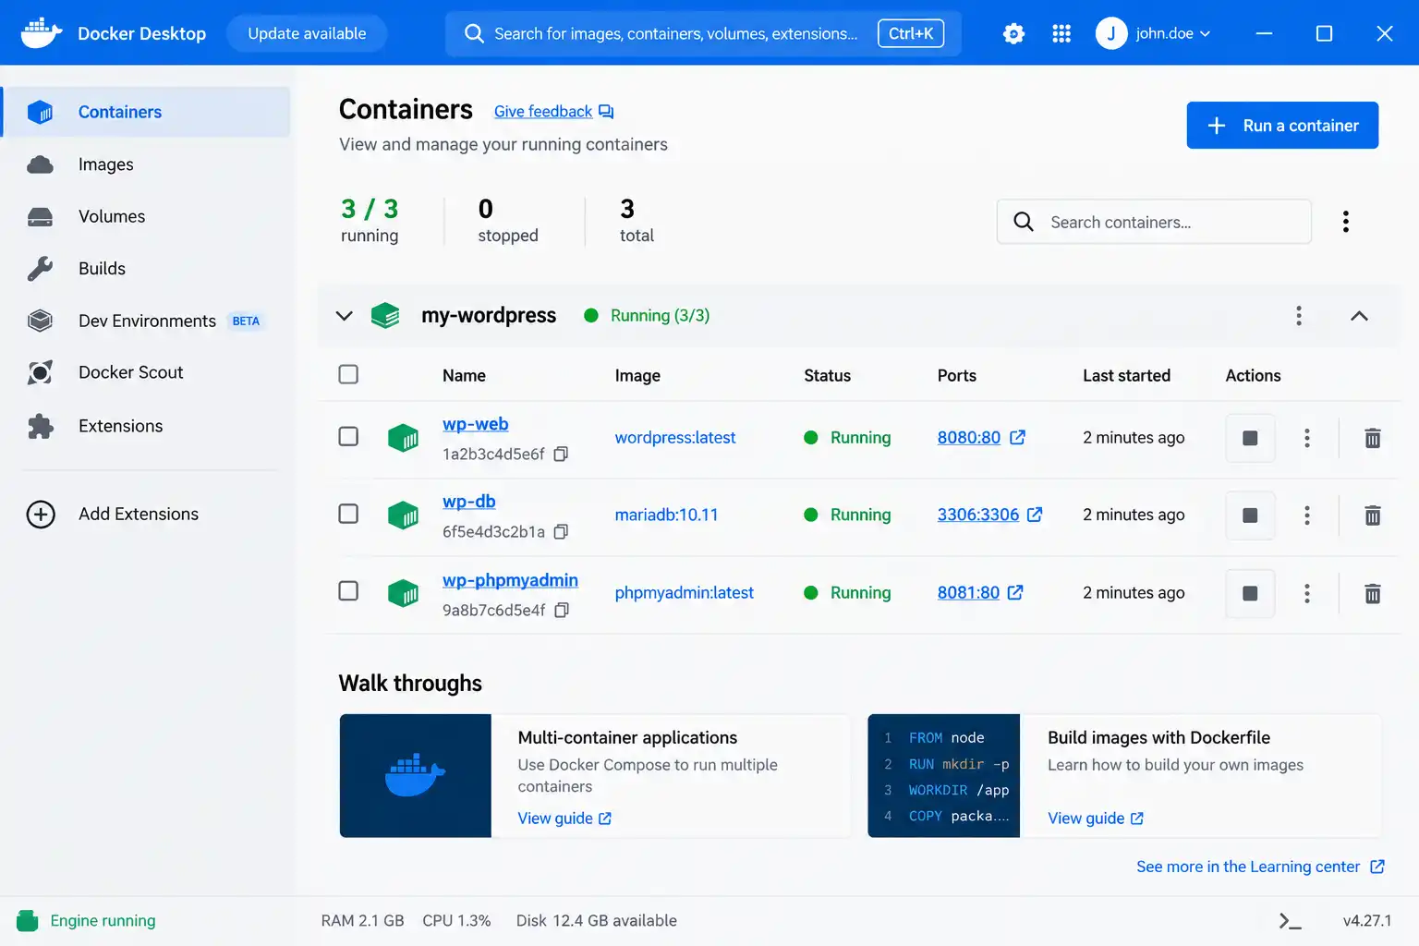Click the Last started column header
Viewport: 1419px width, 946px height.
(1126, 376)
